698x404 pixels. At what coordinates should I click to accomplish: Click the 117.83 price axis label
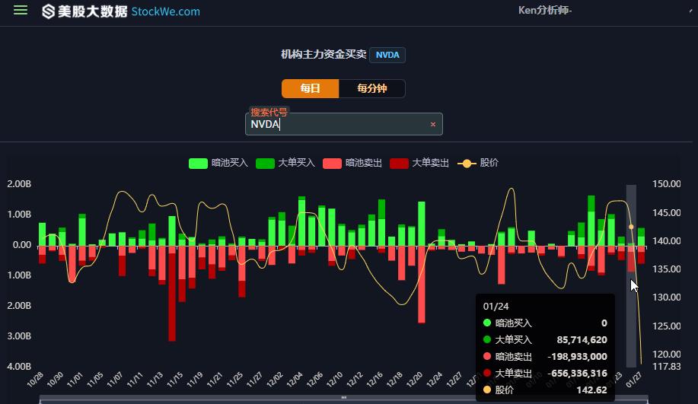pos(666,366)
